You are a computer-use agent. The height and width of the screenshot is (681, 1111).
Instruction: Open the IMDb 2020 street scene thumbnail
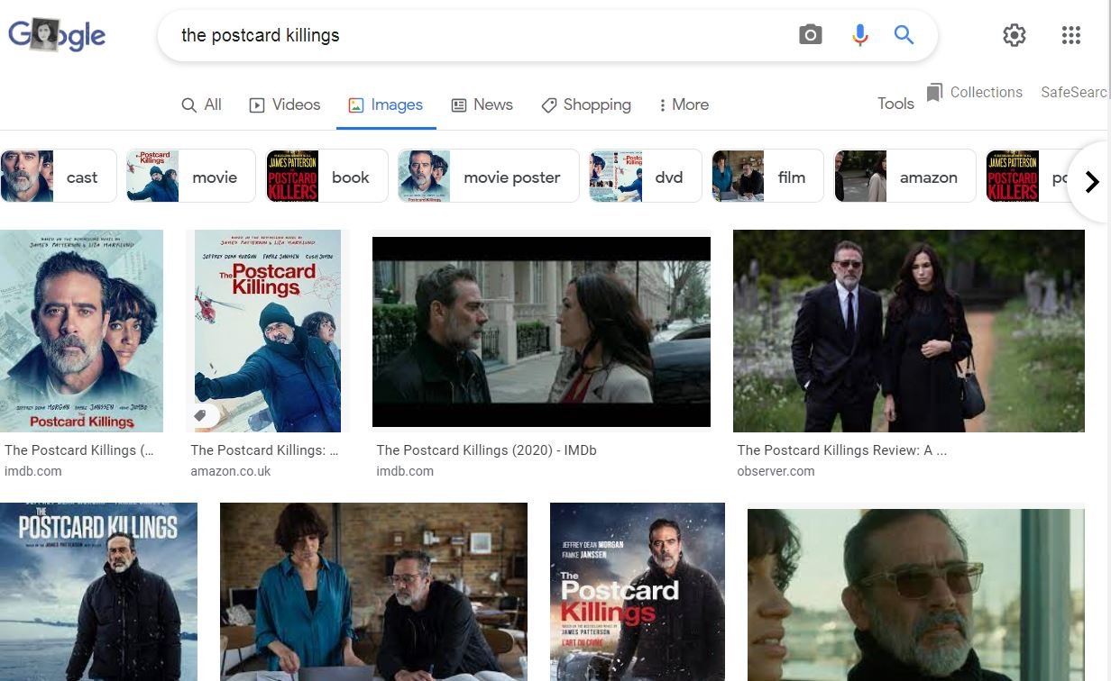pyautogui.click(x=541, y=331)
